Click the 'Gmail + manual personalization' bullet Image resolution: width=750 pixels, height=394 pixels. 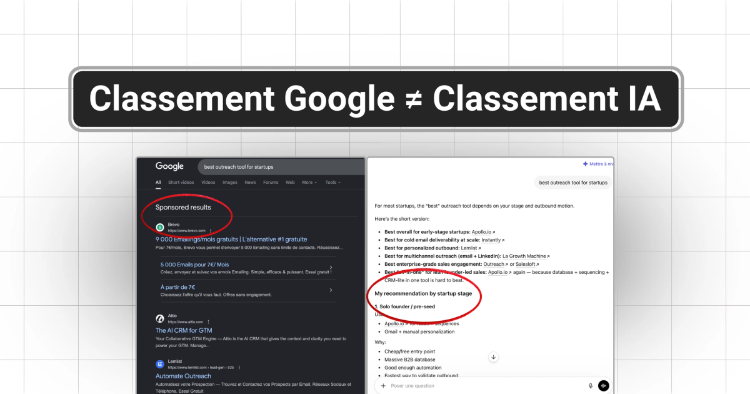pyautogui.click(x=419, y=331)
